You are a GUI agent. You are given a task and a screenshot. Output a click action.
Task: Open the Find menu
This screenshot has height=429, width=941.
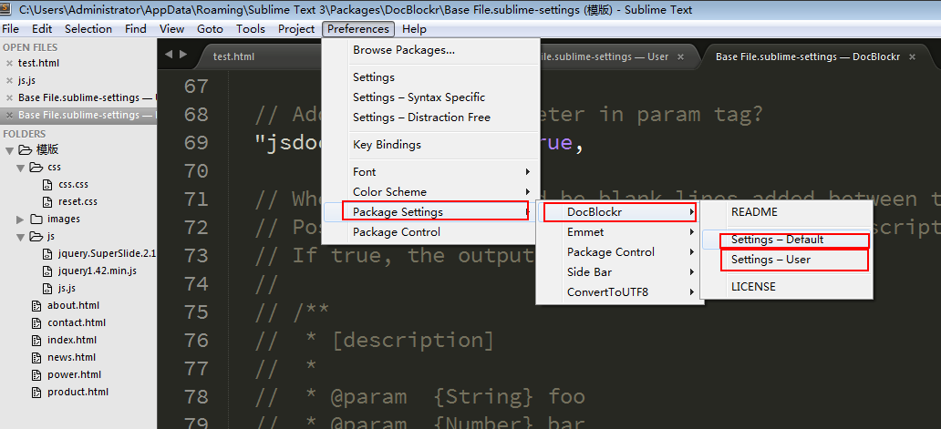click(136, 29)
